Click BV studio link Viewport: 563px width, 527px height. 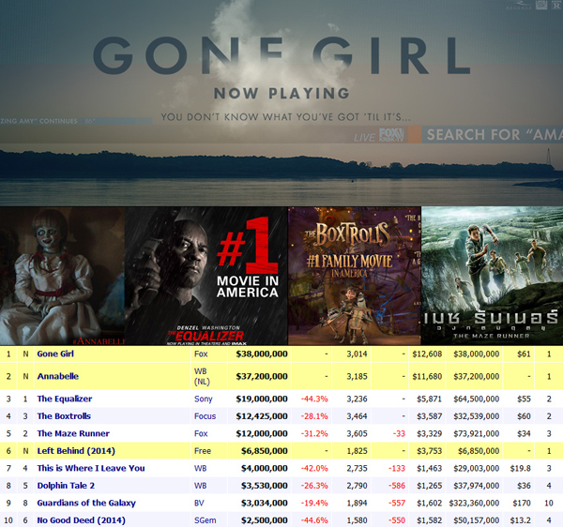pos(199,503)
